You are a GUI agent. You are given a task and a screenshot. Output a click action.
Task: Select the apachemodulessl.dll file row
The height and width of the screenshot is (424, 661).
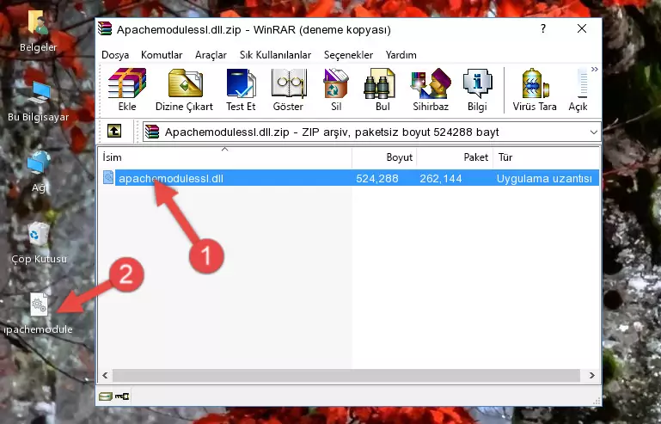(350, 178)
